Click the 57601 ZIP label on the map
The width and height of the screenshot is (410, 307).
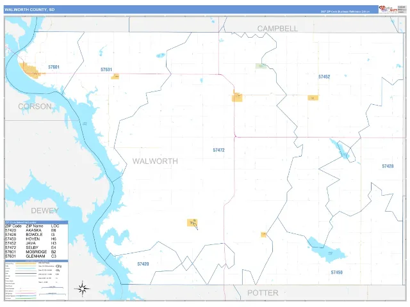(54, 67)
